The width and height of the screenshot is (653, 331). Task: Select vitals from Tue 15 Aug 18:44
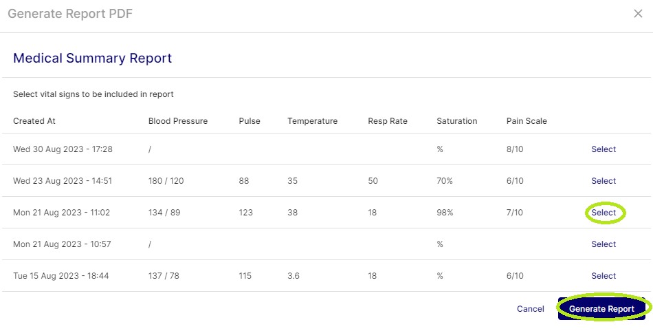coord(604,276)
